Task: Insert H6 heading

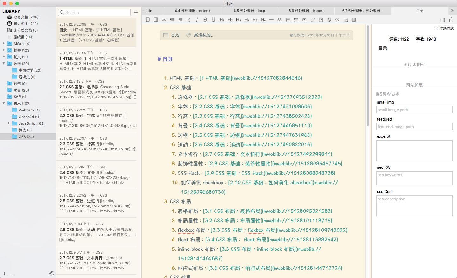Action: tap(263, 20)
